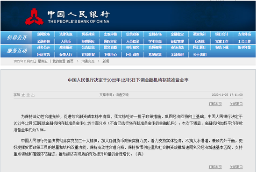Click 关闭窗口 below the article text
Viewport: 257px width, 172px height.
coord(236,167)
